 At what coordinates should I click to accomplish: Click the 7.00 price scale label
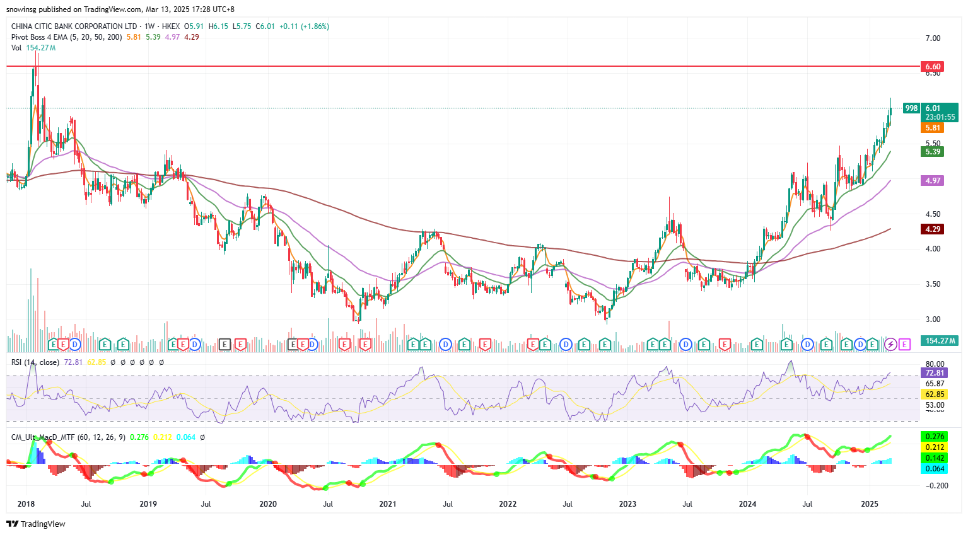pos(933,38)
